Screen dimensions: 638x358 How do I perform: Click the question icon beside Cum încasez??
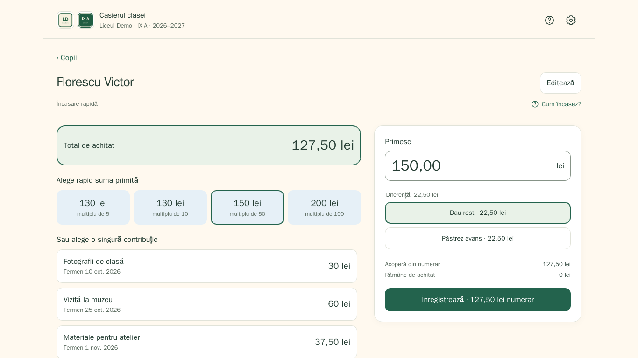(x=535, y=104)
